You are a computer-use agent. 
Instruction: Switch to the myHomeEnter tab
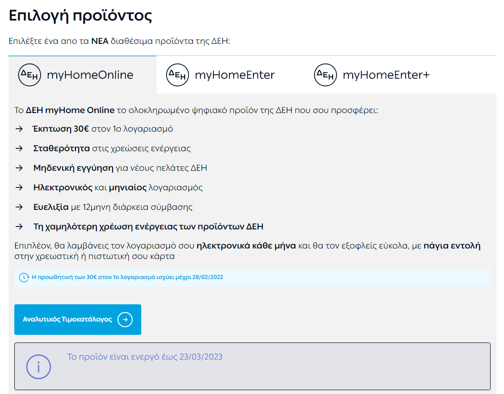click(x=230, y=75)
